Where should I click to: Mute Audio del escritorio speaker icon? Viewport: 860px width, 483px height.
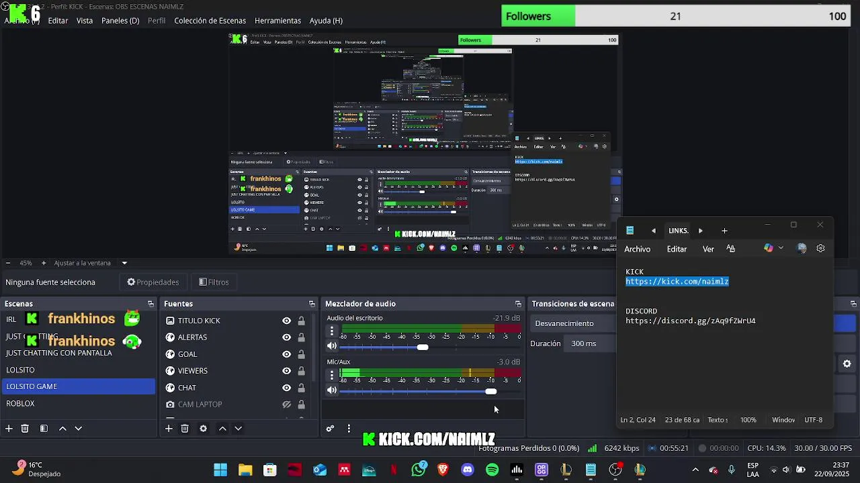coord(332,346)
